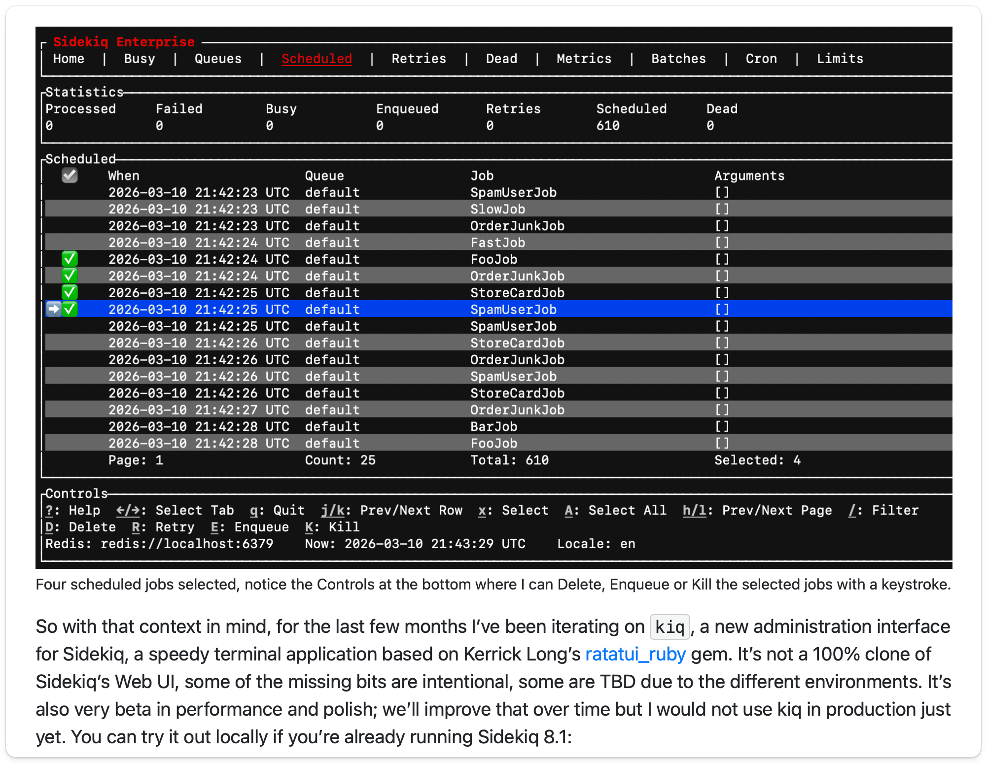Click the Sidekiq Enterprise title
Viewport: 987px width, 763px height.
124,42
